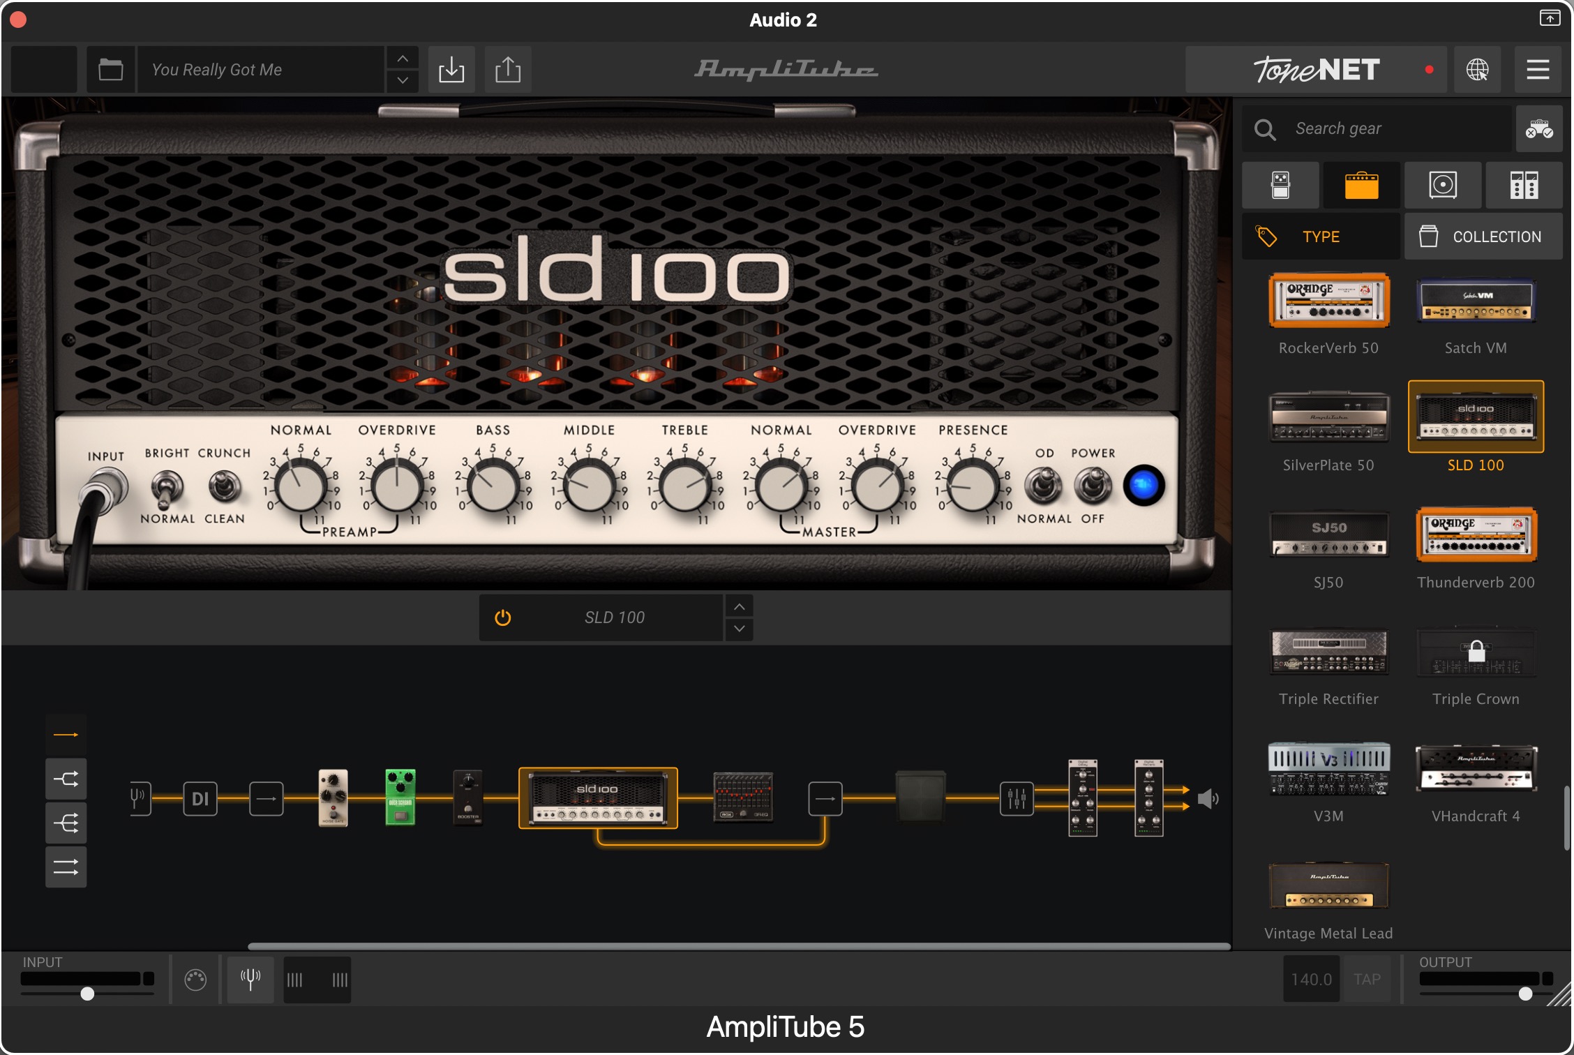
Task: Step to the previous preset arrow up
Action: click(403, 59)
